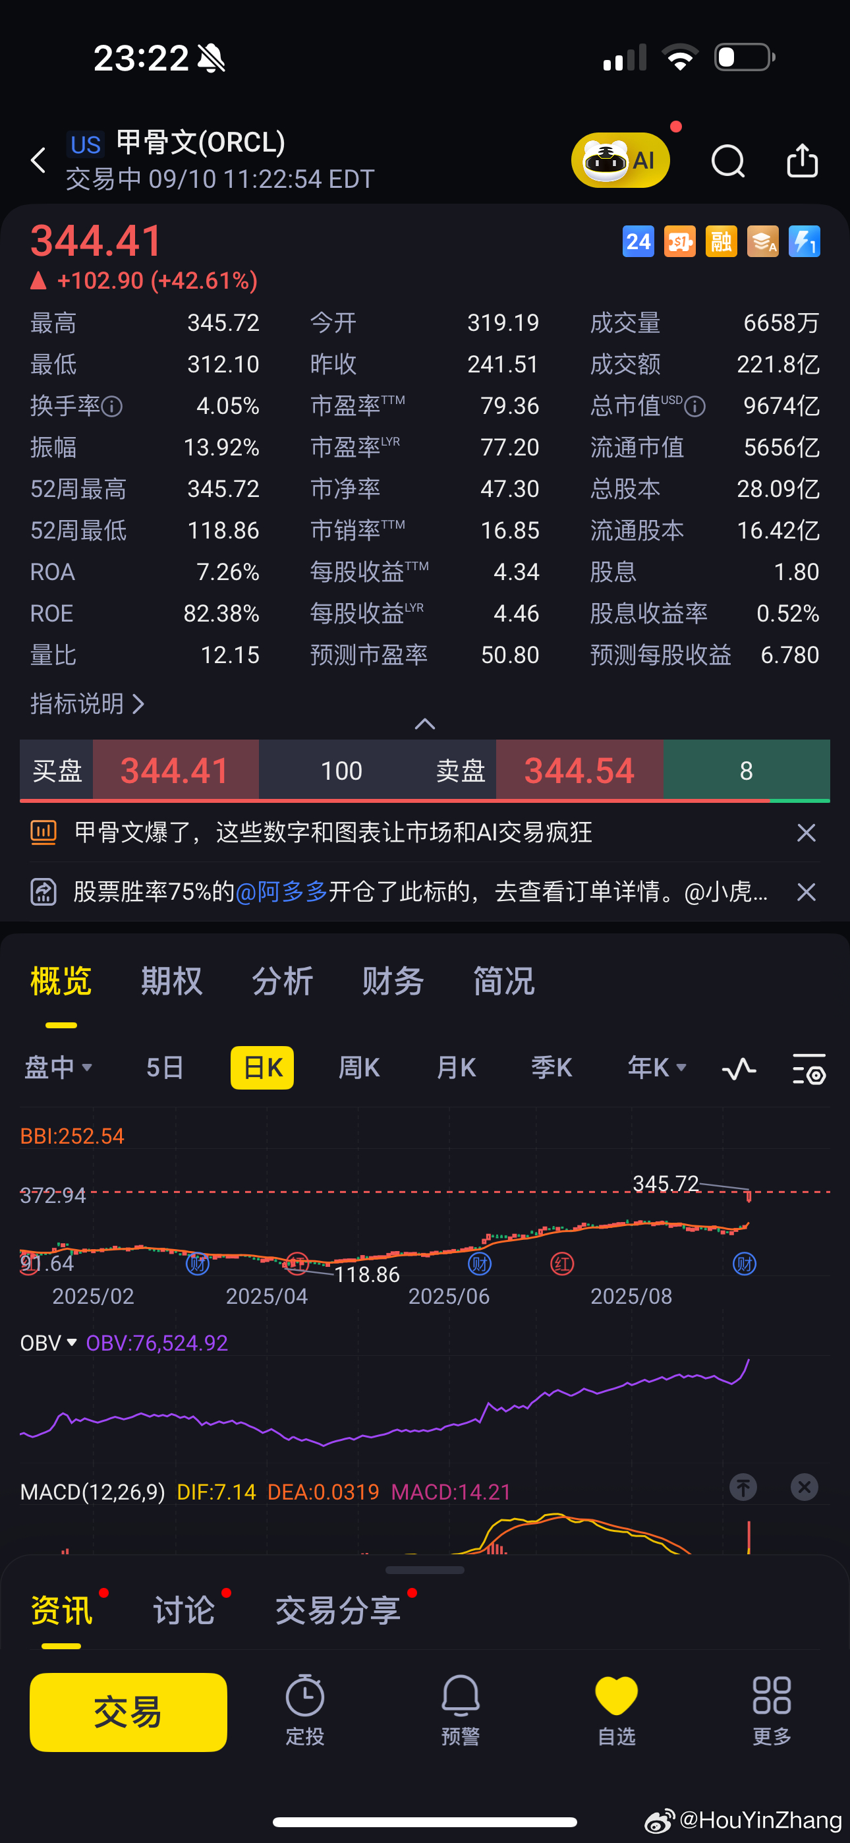Viewport: 850px width, 1843px height.
Task: Open 预警 bell alert icon
Action: point(461,1711)
